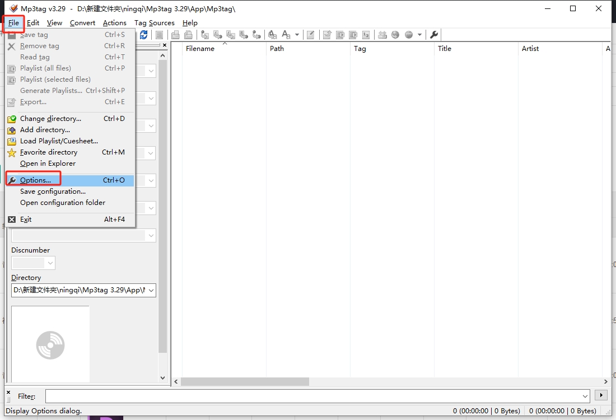Open the View menu
This screenshot has height=420, width=616.
(x=55, y=23)
